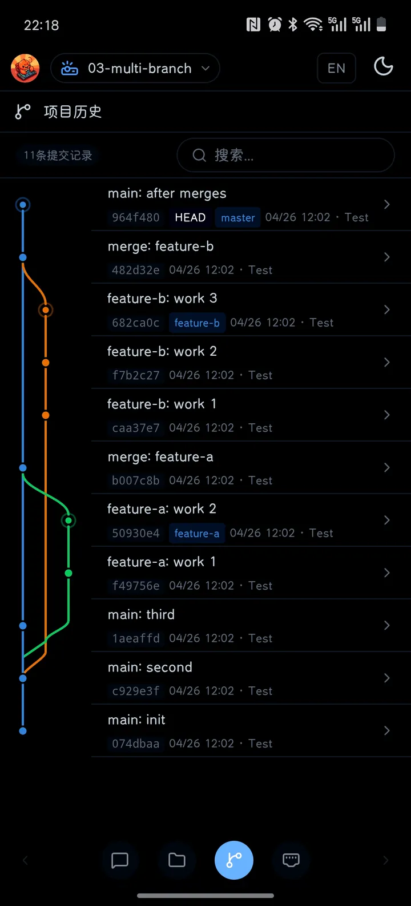Screen dimensions: 411x906
Task: Tap the HEAD commit node in graph
Action: pyautogui.click(x=23, y=205)
